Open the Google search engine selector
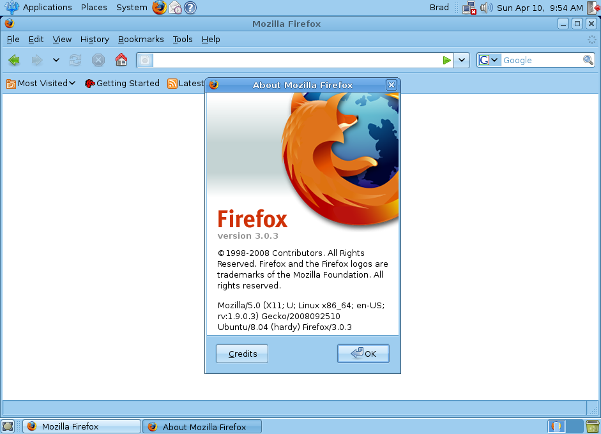The width and height of the screenshot is (601, 434). [489, 60]
